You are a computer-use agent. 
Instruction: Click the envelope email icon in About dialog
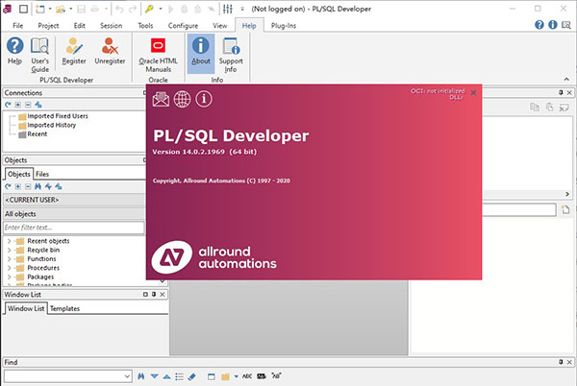coord(161,98)
